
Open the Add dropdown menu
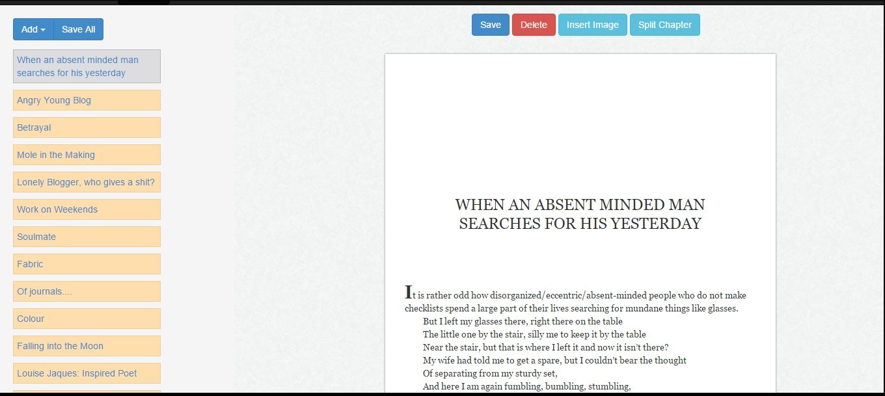pyautogui.click(x=33, y=29)
